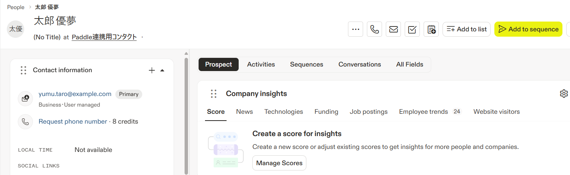
Task: Click the email envelope icon in header
Action: [393, 29]
